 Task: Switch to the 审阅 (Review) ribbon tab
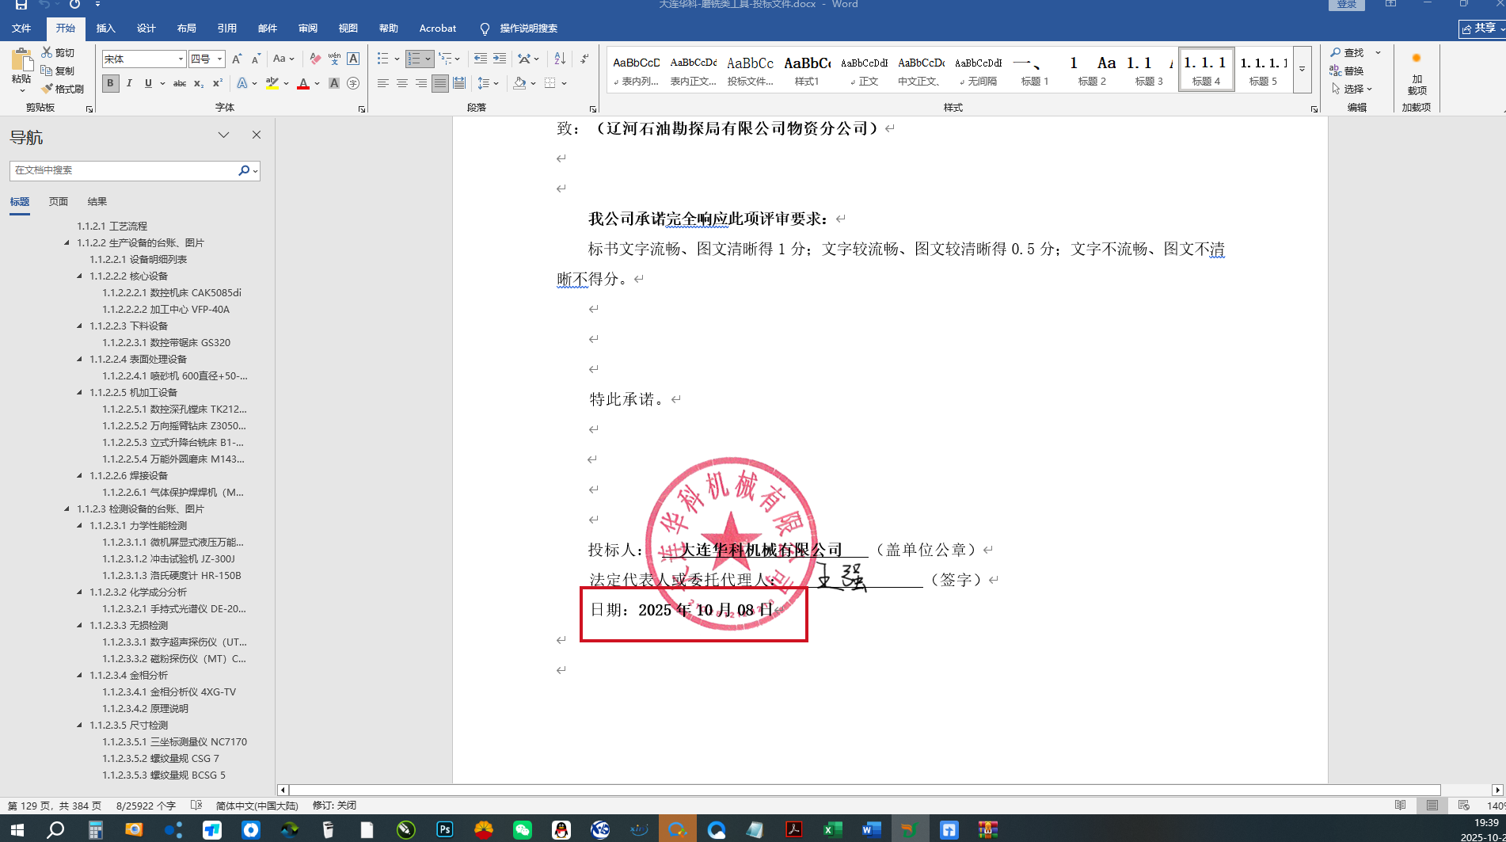[x=307, y=29]
